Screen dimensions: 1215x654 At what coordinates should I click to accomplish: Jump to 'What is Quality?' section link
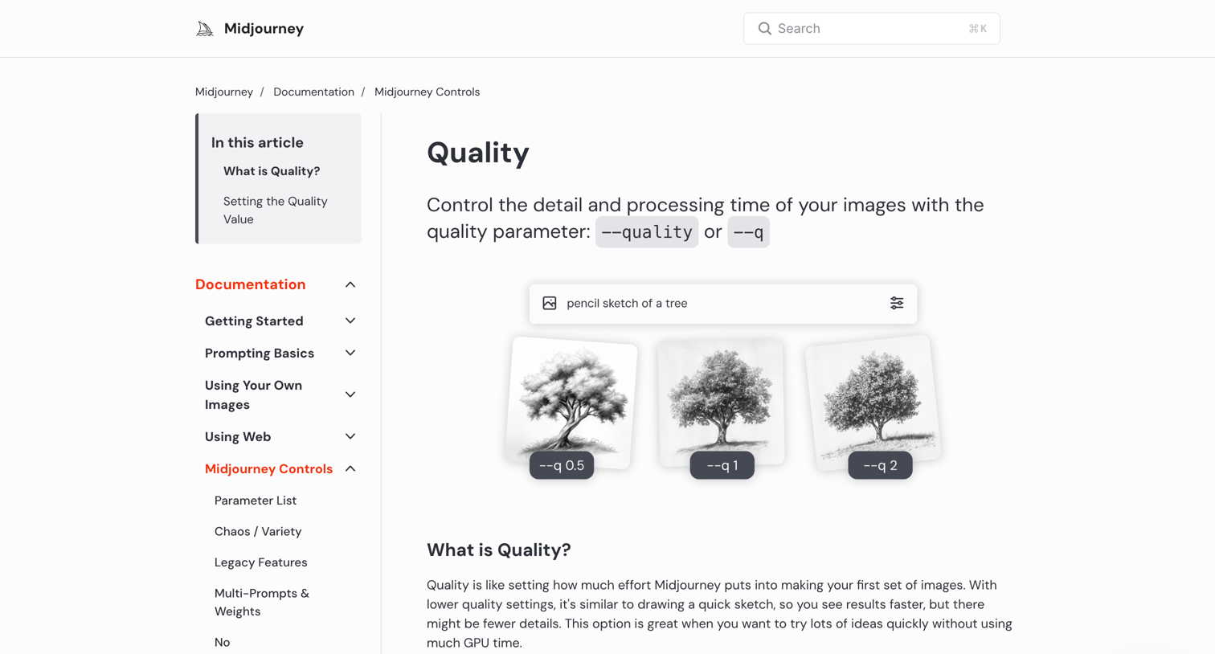click(272, 171)
